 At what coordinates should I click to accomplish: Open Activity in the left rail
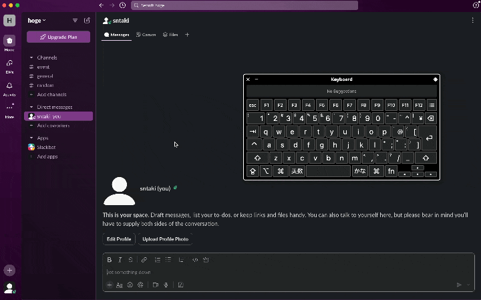[x=9, y=89]
